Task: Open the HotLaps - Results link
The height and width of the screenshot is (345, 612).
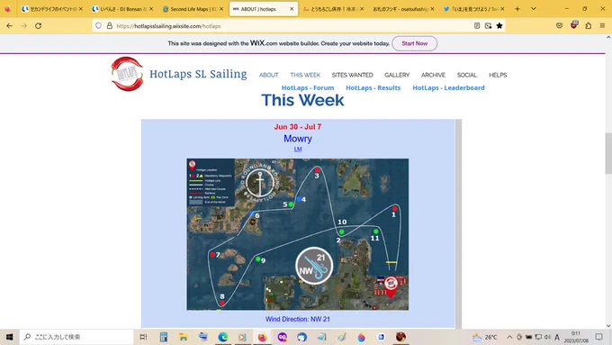Action: coord(373,88)
